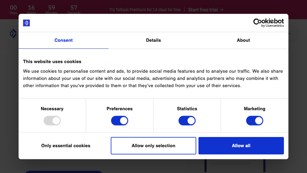Open the About tab
The height and width of the screenshot is (173, 307).
pos(243,40)
